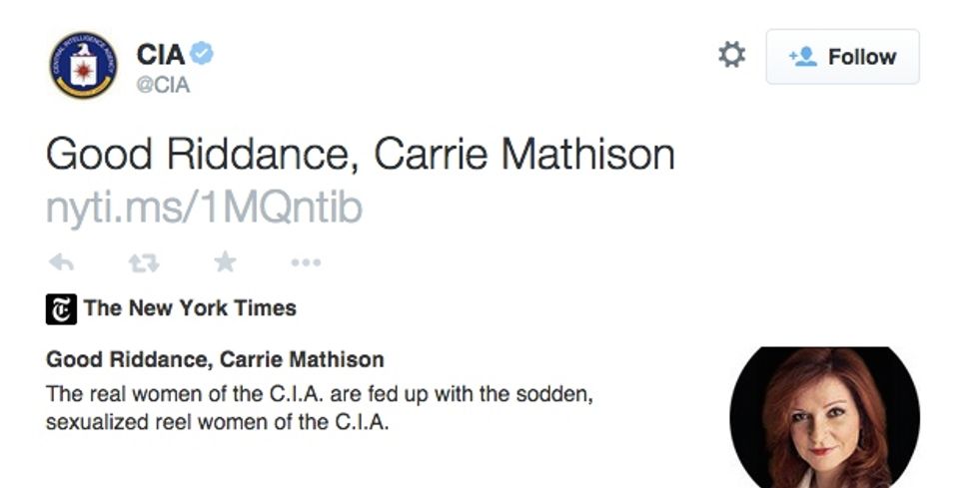Open the bold card title Good Riddance, Carrie Mathison
Screen dimensions: 979x488
(215, 359)
